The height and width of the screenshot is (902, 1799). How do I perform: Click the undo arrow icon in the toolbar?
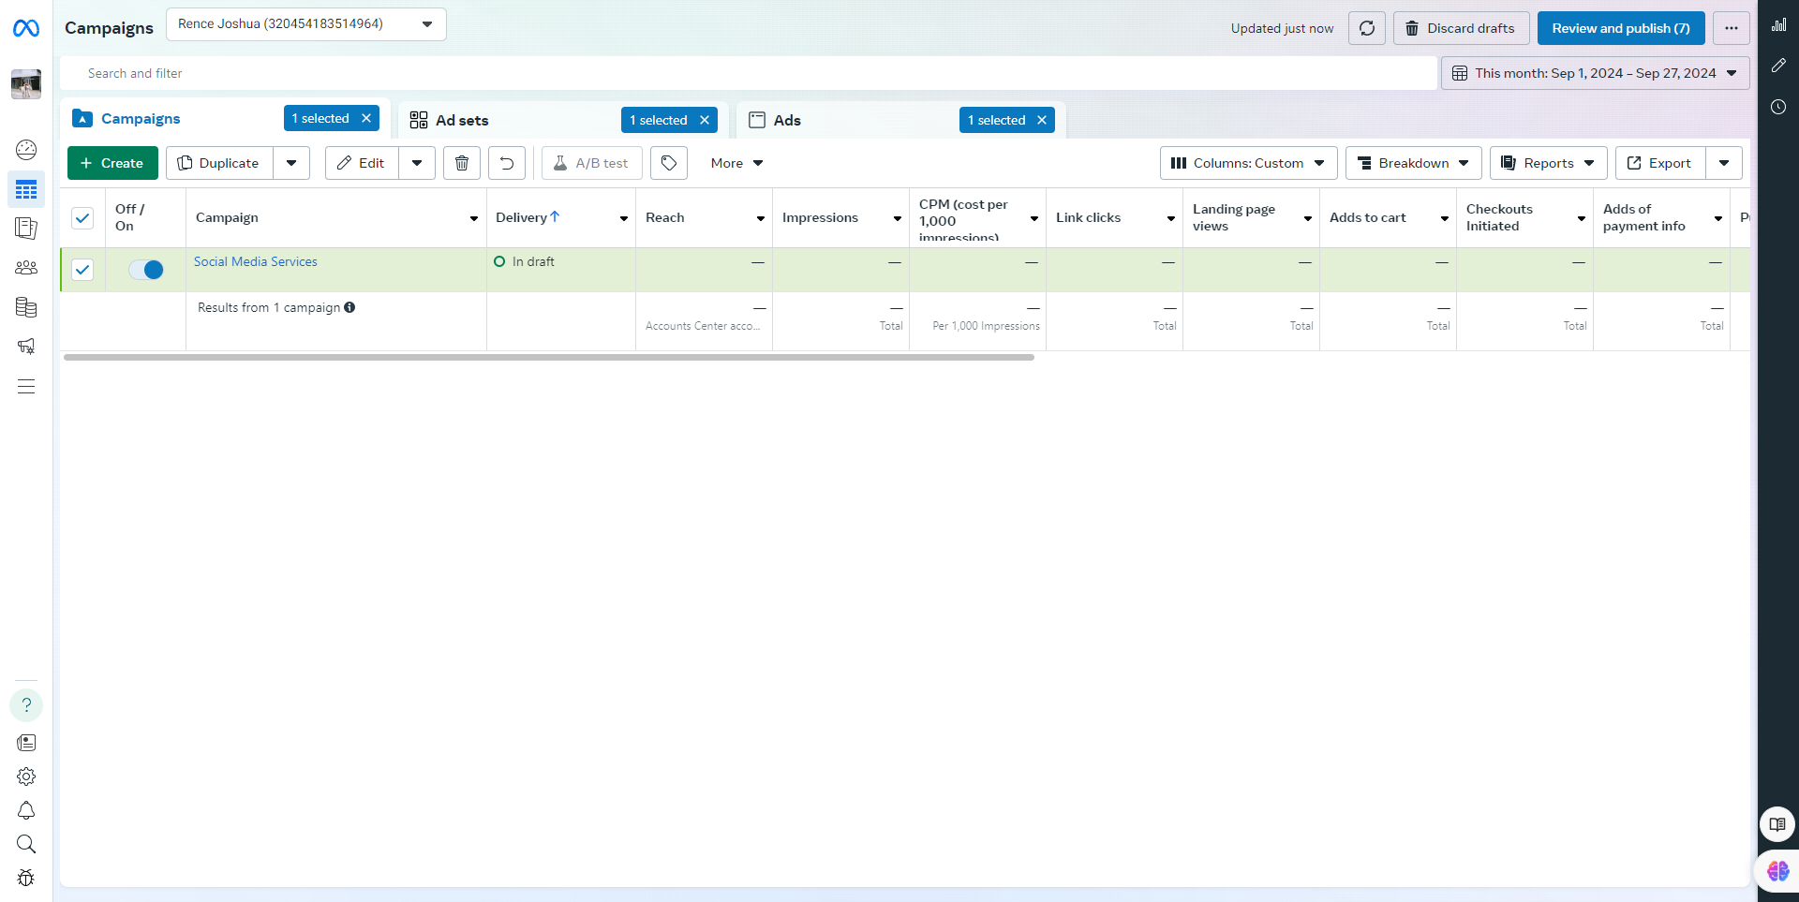pos(506,163)
